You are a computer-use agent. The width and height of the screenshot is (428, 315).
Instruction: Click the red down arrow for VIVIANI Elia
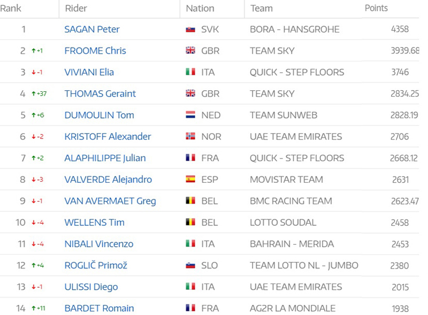point(33,73)
